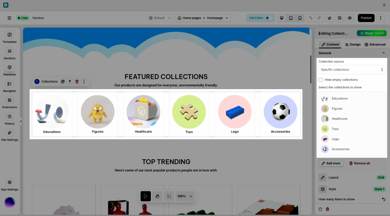Toggle the Old Editor switch
This screenshot has width=390, height=216.
(267, 18)
